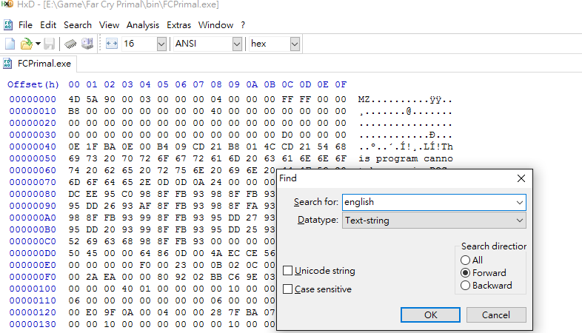Click the 0F column header
This screenshot has height=333, width=582.
click(341, 84)
